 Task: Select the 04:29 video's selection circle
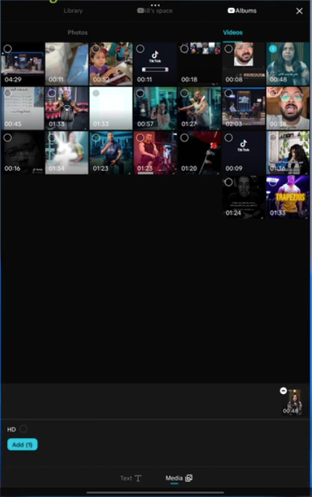[x=7, y=48]
